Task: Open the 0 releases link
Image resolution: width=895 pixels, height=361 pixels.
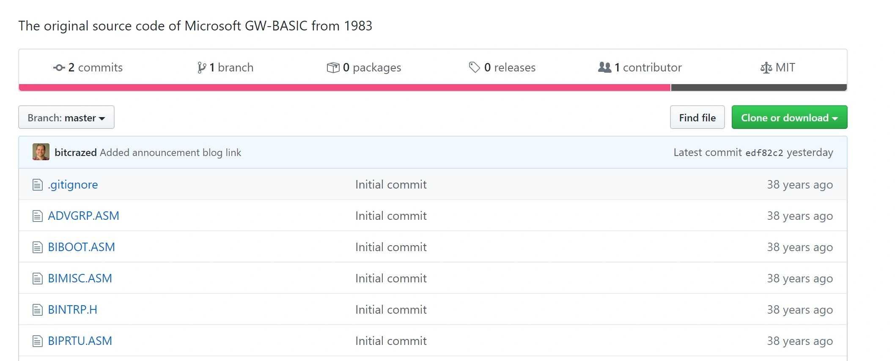Action: point(502,67)
